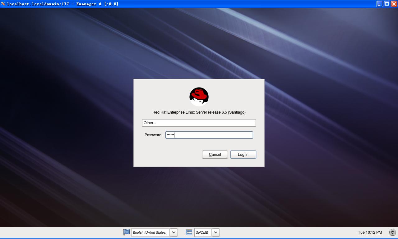398x239 pixels.
Task: Click the Password: label
Action: pos(154,135)
